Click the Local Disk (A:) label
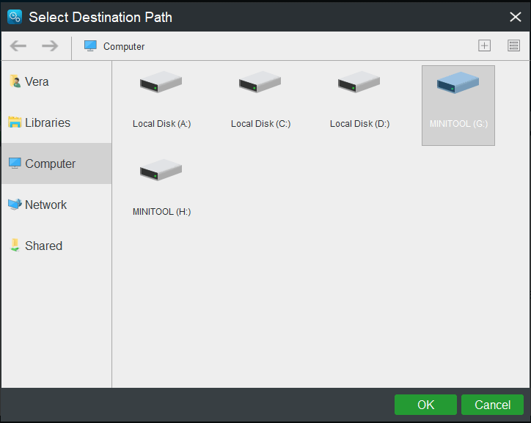This screenshot has width=531, height=423. click(x=162, y=124)
